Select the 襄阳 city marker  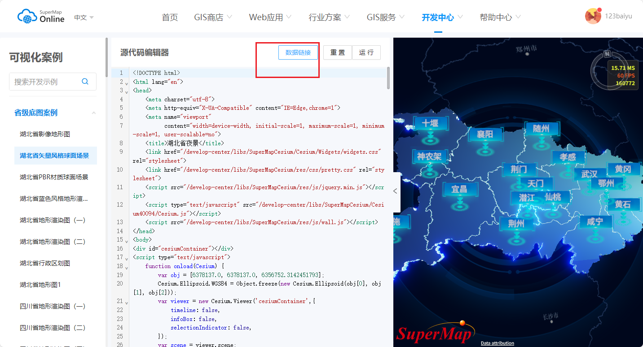click(485, 134)
